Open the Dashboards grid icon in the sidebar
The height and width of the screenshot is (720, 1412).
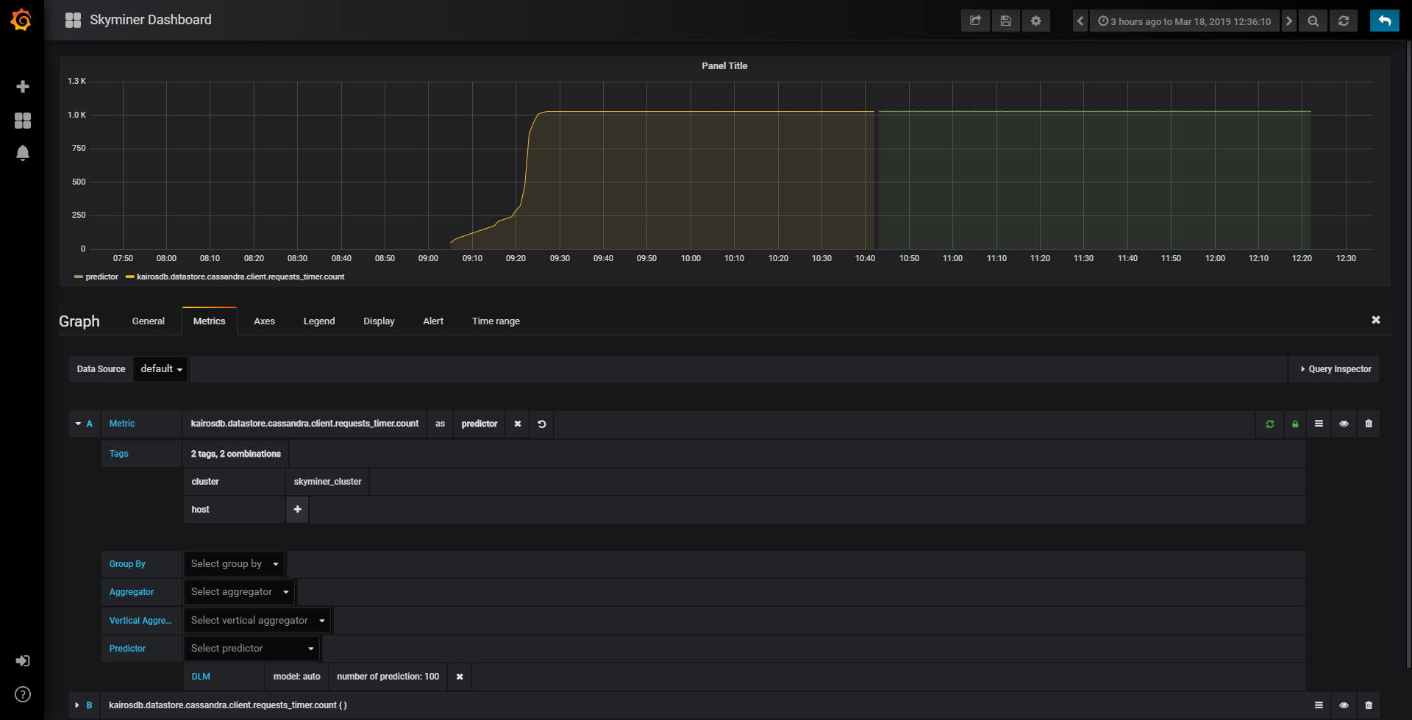click(23, 121)
